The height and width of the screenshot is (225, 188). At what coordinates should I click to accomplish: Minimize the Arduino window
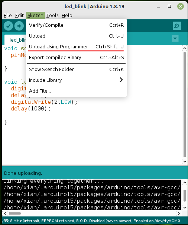[x=158, y=6]
